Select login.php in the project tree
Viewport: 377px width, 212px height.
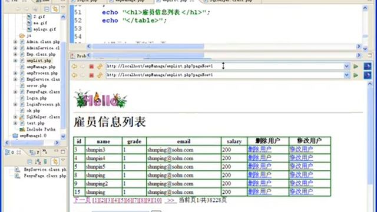(x=37, y=98)
